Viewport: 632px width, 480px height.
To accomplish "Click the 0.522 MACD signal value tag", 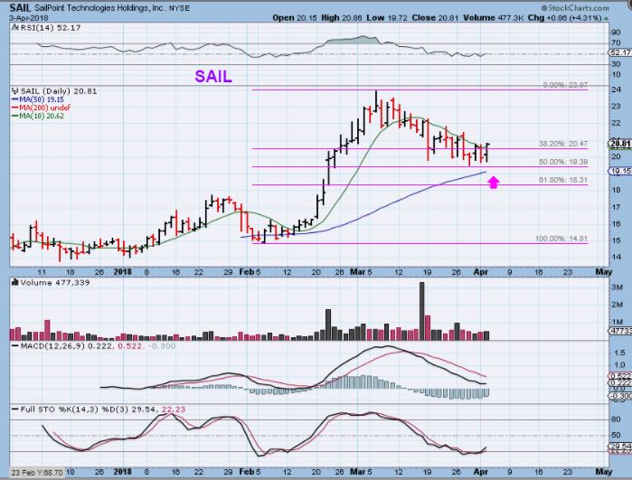I will (620, 376).
